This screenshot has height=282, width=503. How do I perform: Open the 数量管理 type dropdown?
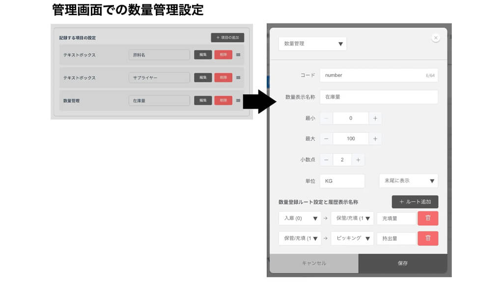click(312, 44)
